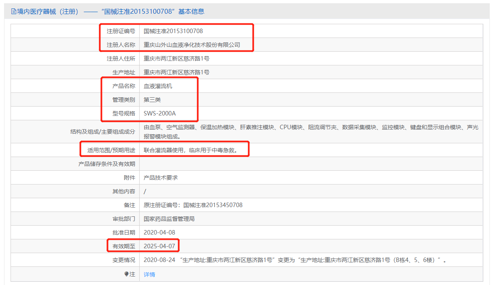Click the 附件 label cell
Viewport: 491px width, 285px height.
click(129, 178)
